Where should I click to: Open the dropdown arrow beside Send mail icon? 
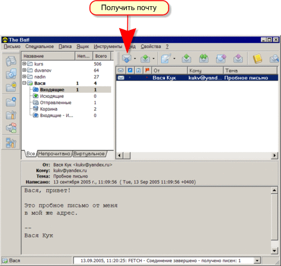pos(154,59)
